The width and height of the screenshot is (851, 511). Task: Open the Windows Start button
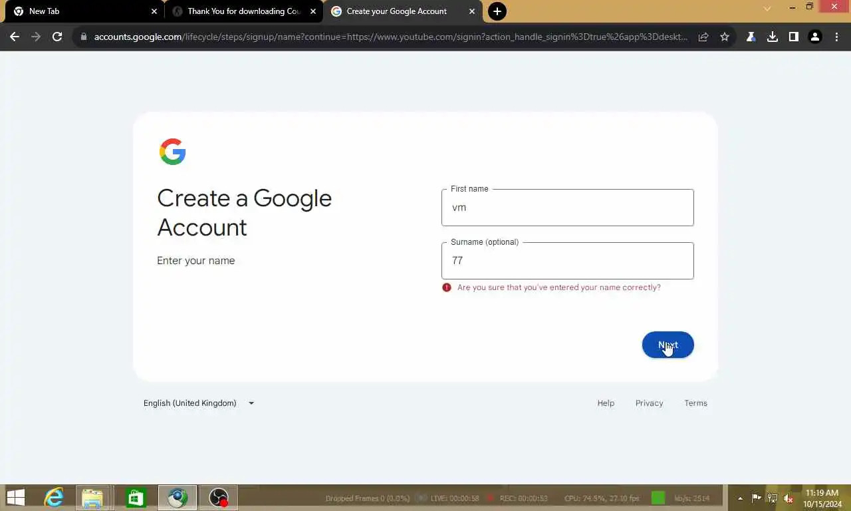pyautogui.click(x=15, y=498)
